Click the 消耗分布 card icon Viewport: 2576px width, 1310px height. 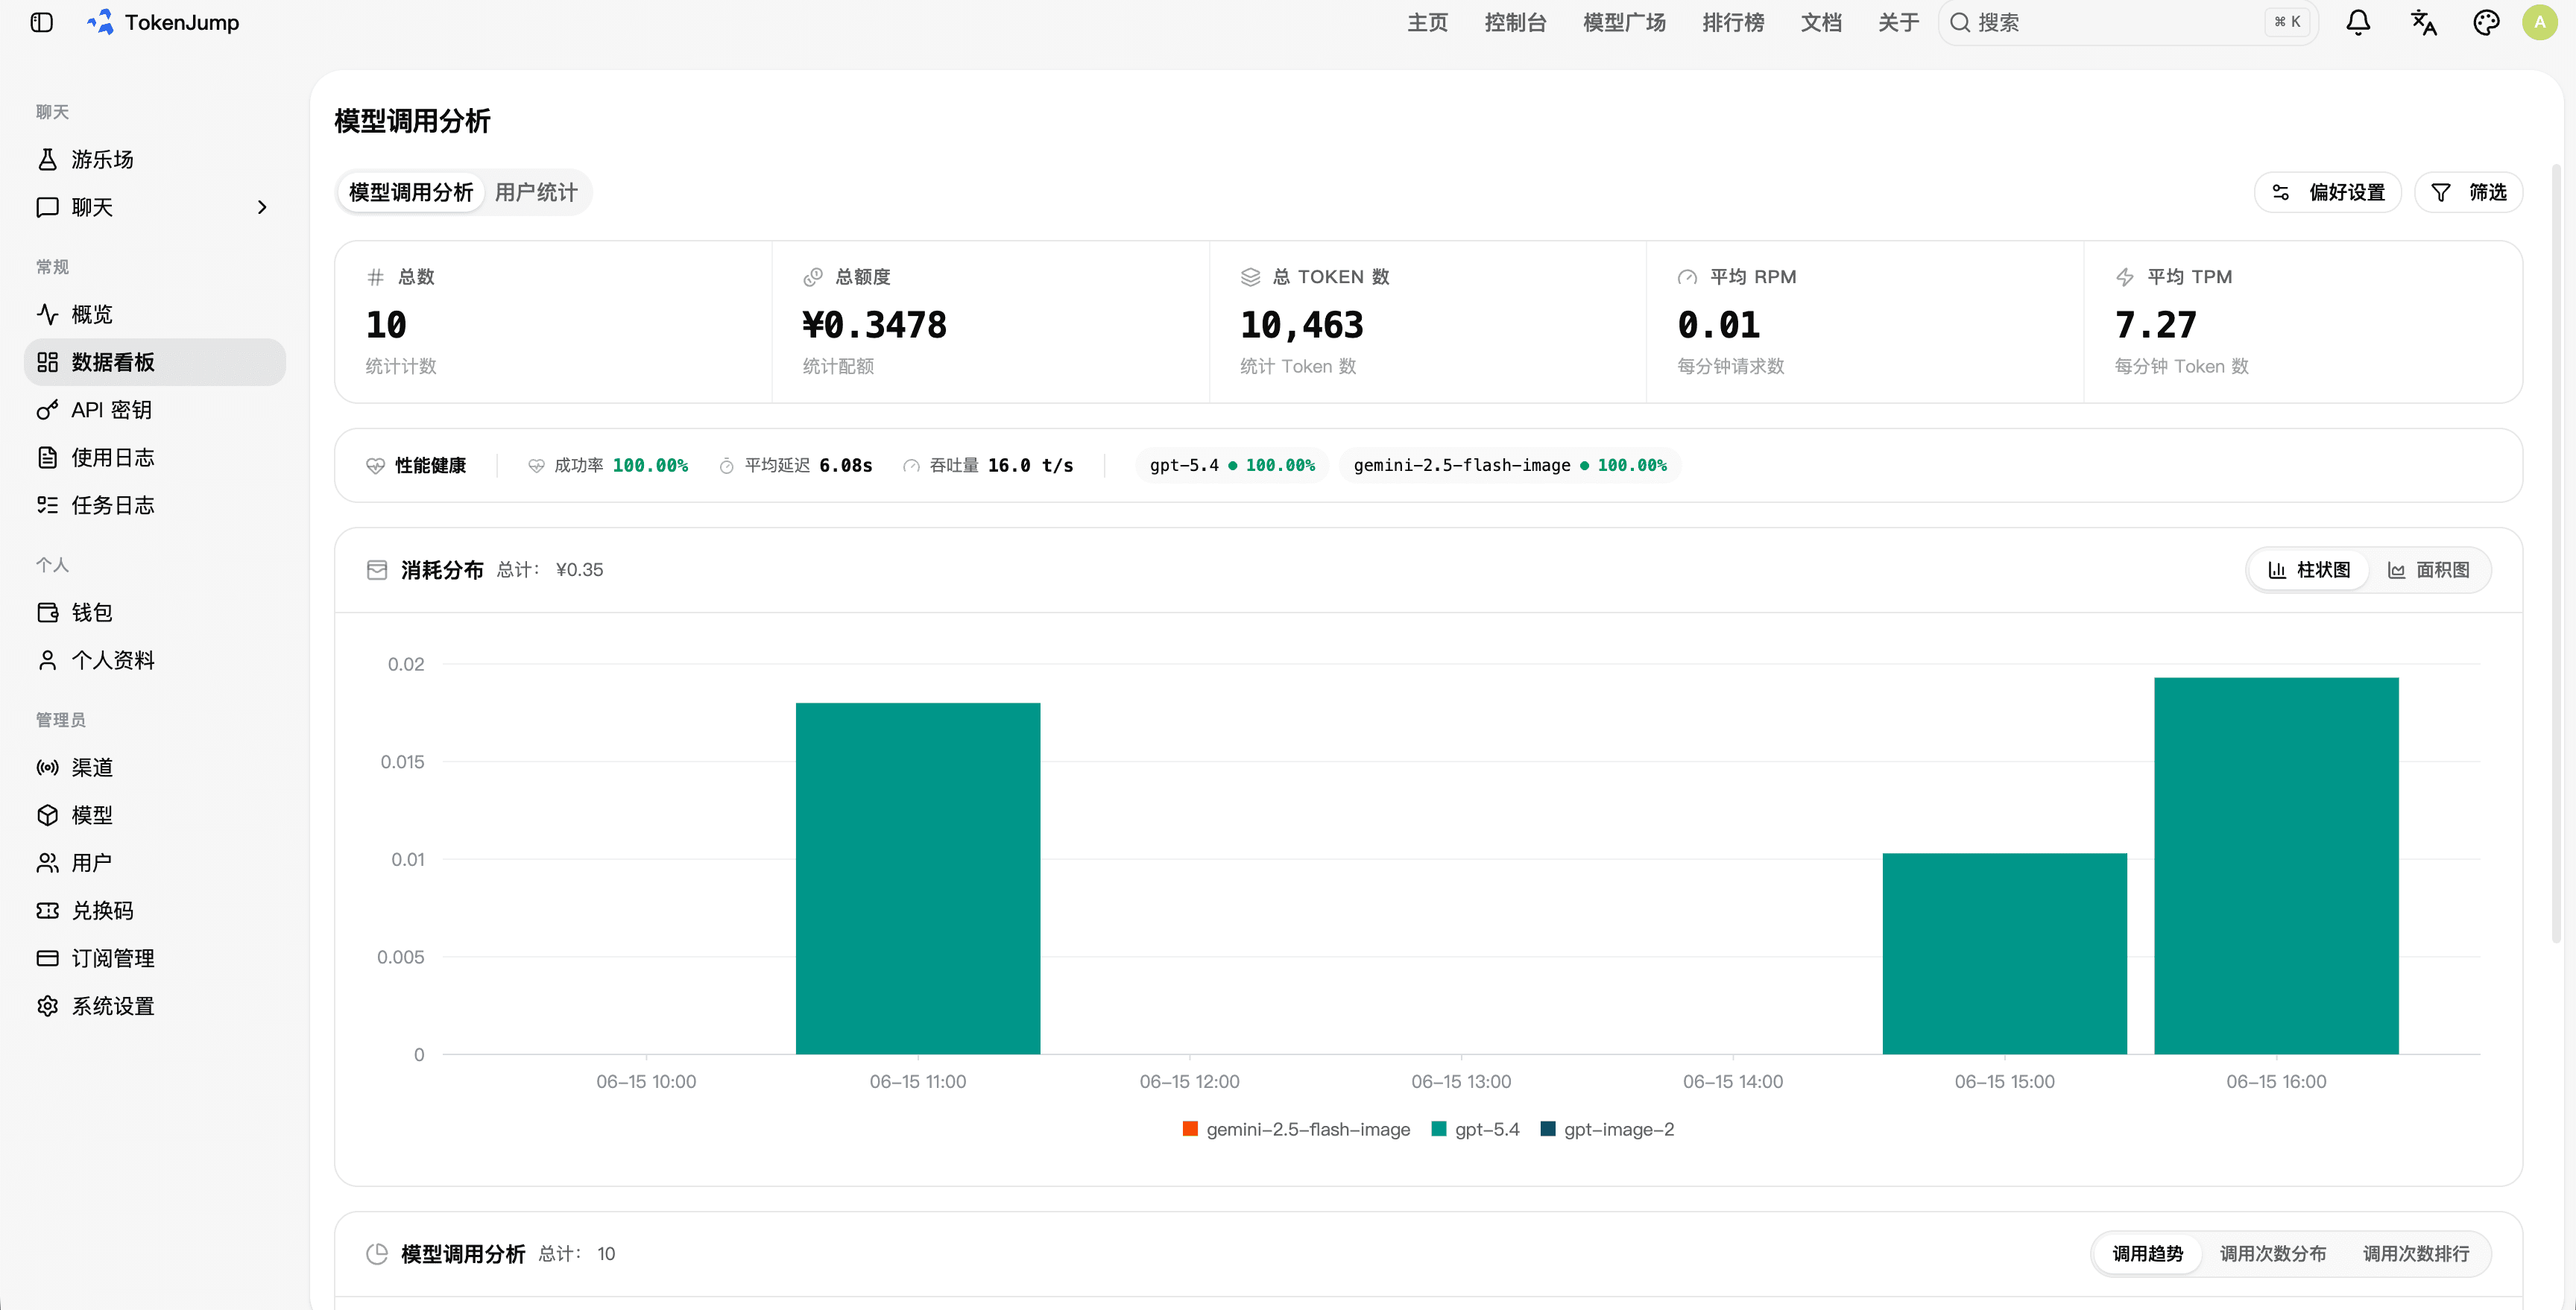tap(377, 570)
